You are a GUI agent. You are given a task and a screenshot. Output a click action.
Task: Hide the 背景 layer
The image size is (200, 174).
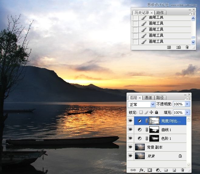tap(131, 156)
